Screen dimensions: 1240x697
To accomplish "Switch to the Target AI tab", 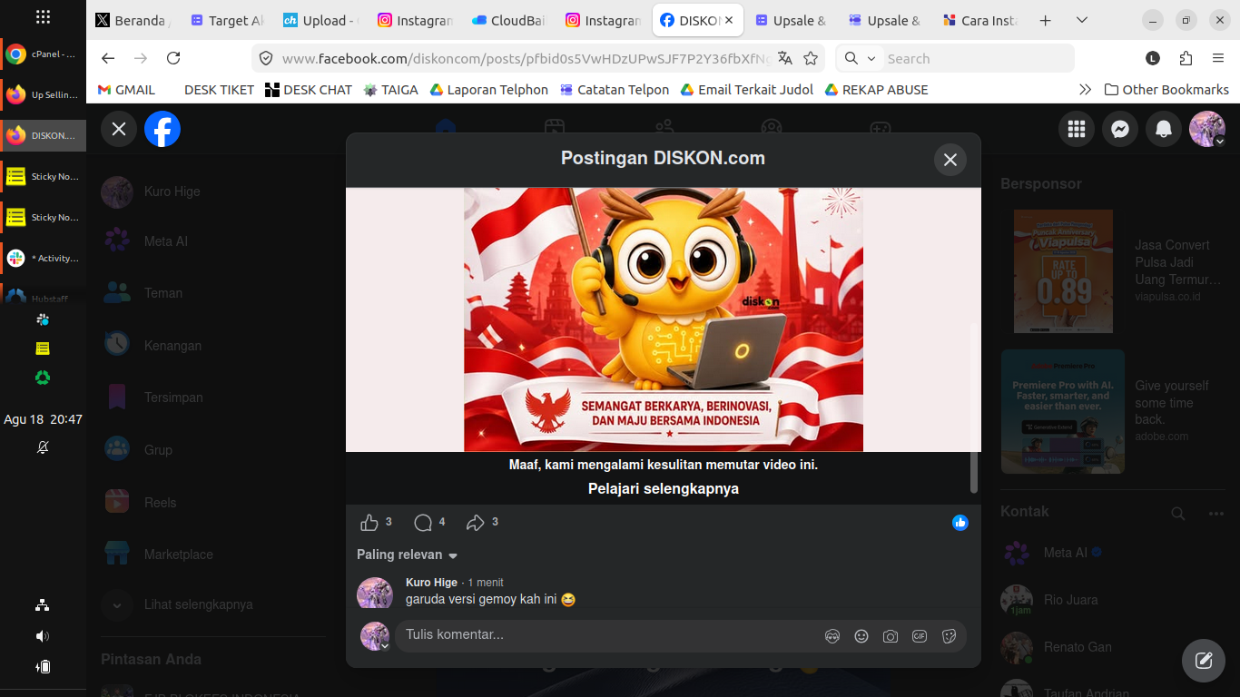I will pos(227,20).
